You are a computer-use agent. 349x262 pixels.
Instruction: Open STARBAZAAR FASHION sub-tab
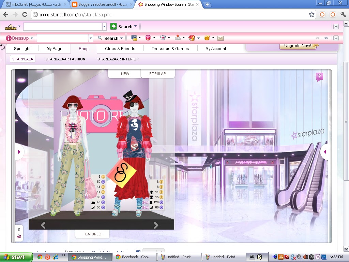65,59
